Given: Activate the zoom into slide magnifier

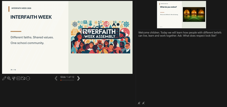Looking at the screenshot, I should tap(9, 78).
